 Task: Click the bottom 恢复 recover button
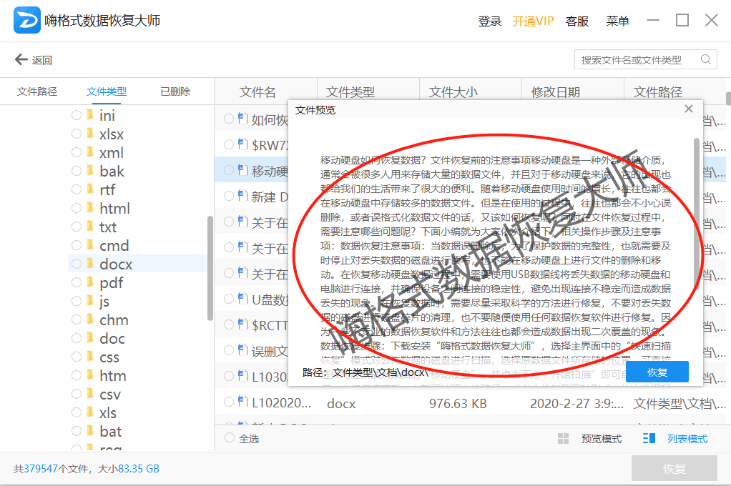pyautogui.click(x=674, y=468)
